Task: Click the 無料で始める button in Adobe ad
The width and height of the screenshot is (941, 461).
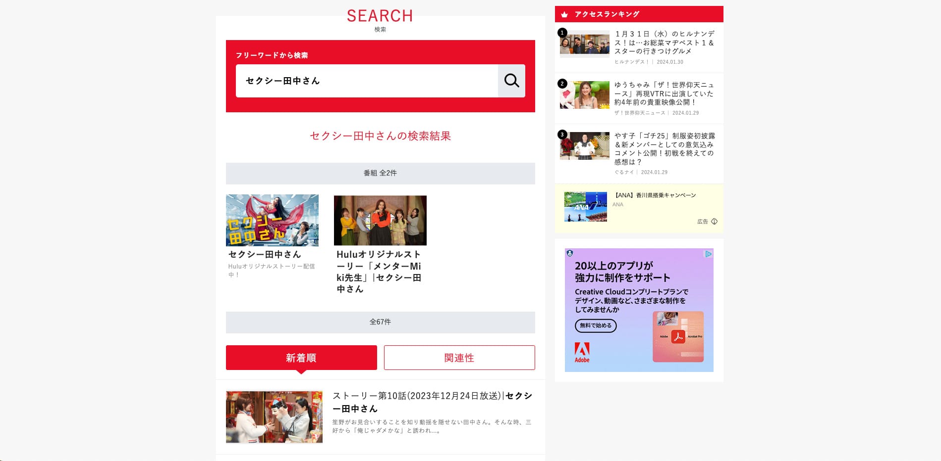Action: (596, 325)
